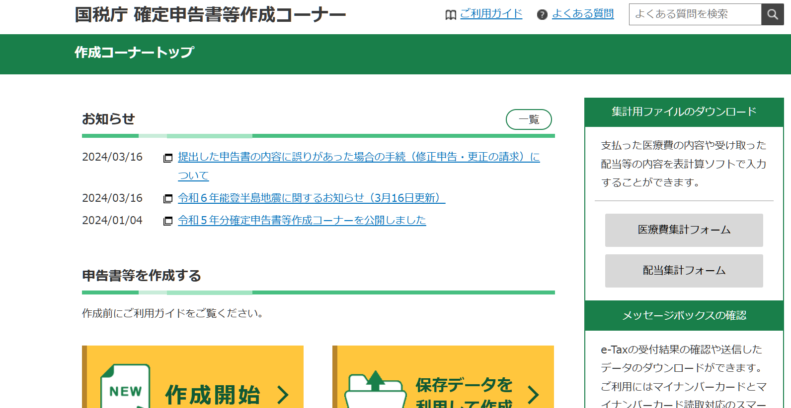Start new return with 作成開始
The height and width of the screenshot is (408, 791).
pos(212,395)
